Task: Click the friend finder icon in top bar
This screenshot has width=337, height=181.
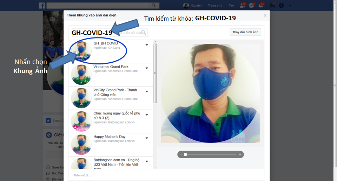Action: point(272,5)
